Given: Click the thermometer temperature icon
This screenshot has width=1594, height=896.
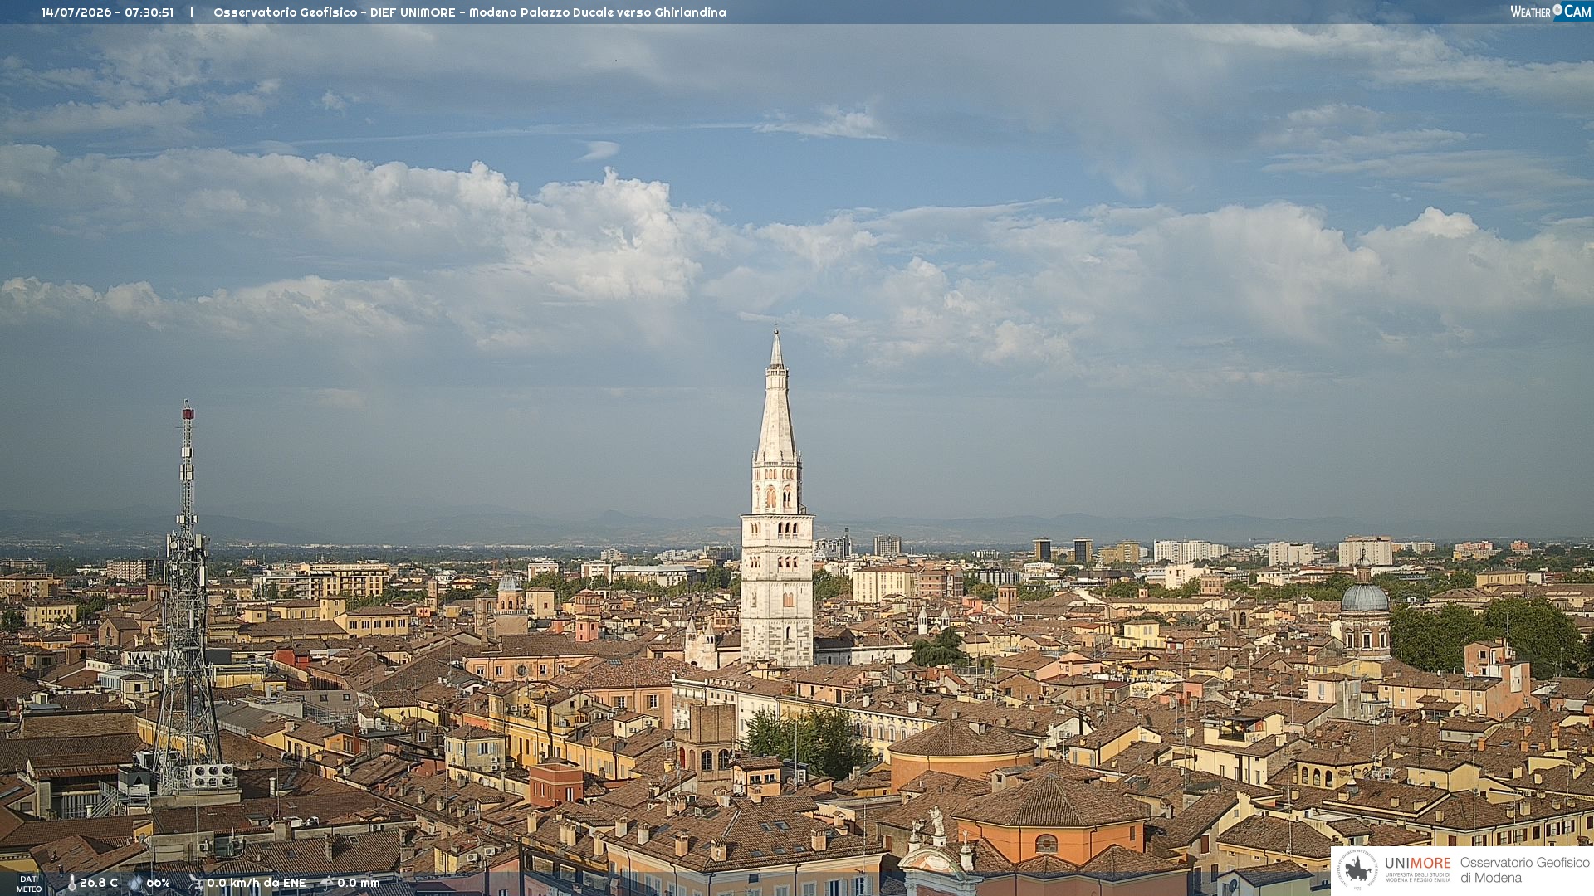Looking at the screenshot, I should [x=71, y=884].
